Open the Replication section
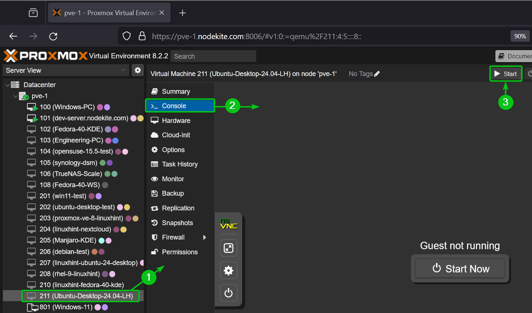532x313 pixels. pos(180,208)
